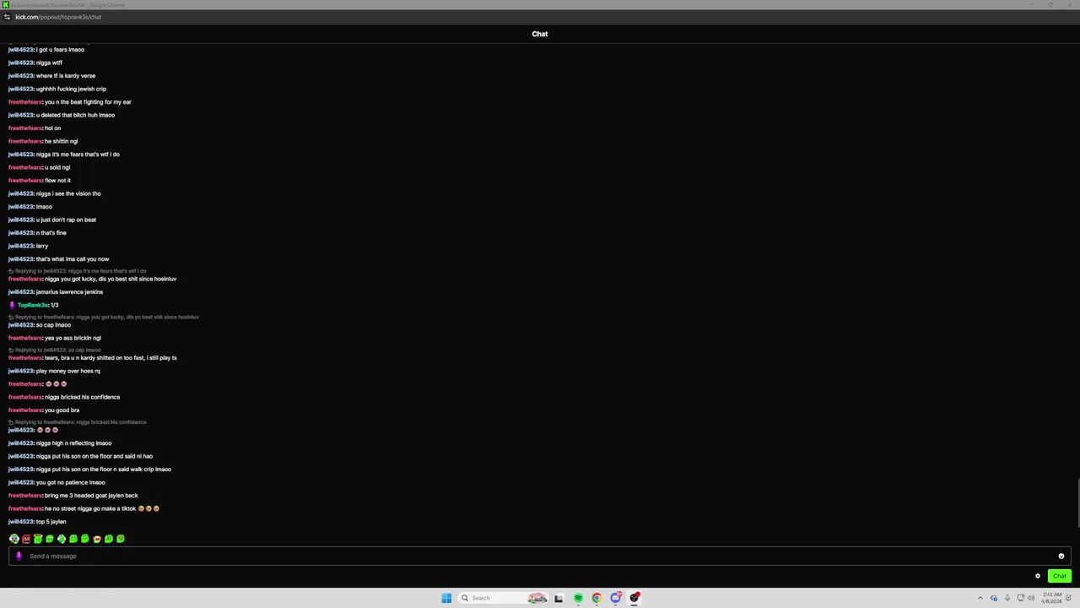The width and height of the screenshot is (1080, 608).
Task: Open microphone tray icon
Action: click(1007, 598)
